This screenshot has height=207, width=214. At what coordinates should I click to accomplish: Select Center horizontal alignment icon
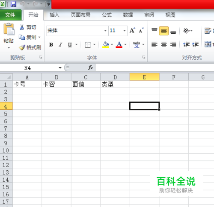(x=164, y=44)
